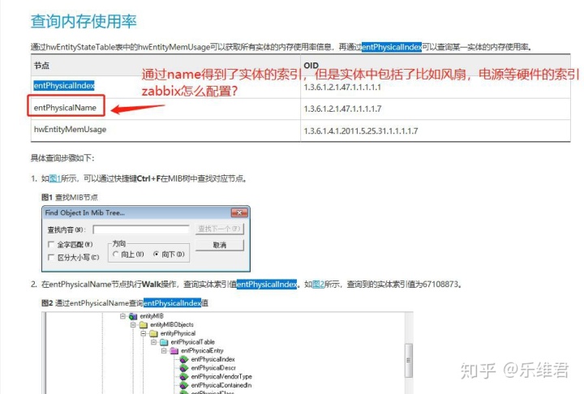584x394 pixels.
Task: Click the OID column header
Action: 311,66
